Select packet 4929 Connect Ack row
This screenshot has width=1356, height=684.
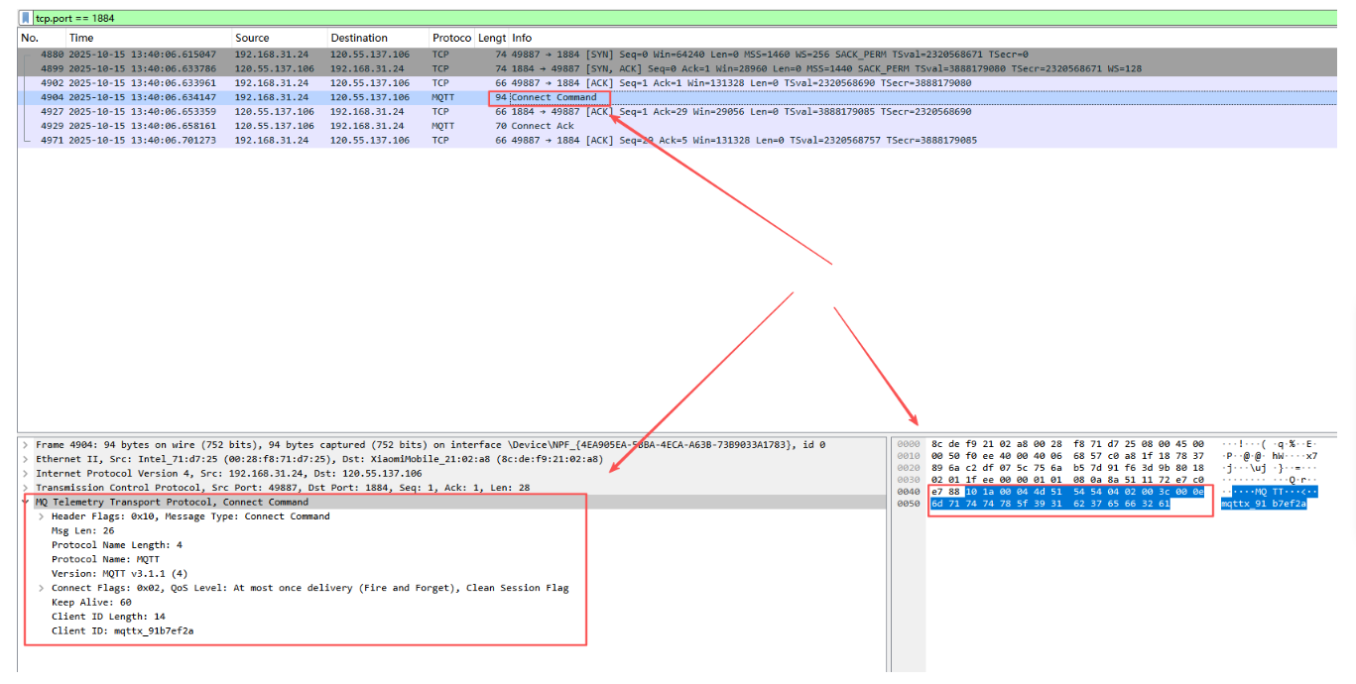click(678, 126)
